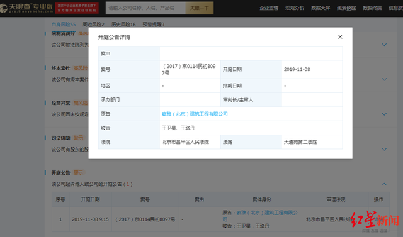Click the red 国家中小企业发展子基金 badge
403x237 pixels.
click(x=77, y=8)
